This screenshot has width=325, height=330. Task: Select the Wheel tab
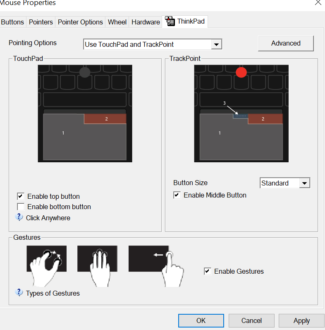[117, 22]
